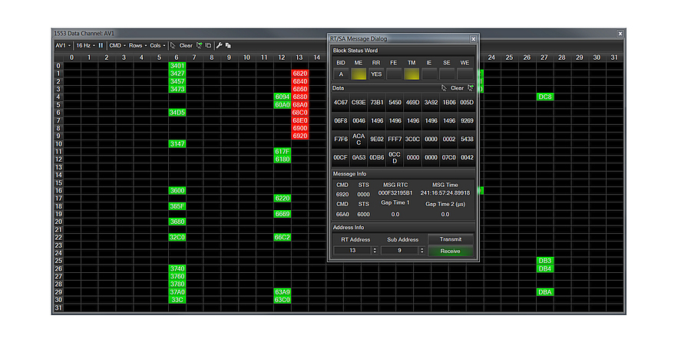The image size is (691, 345).
Task: Click data word 9269
Action: (467, 120)
